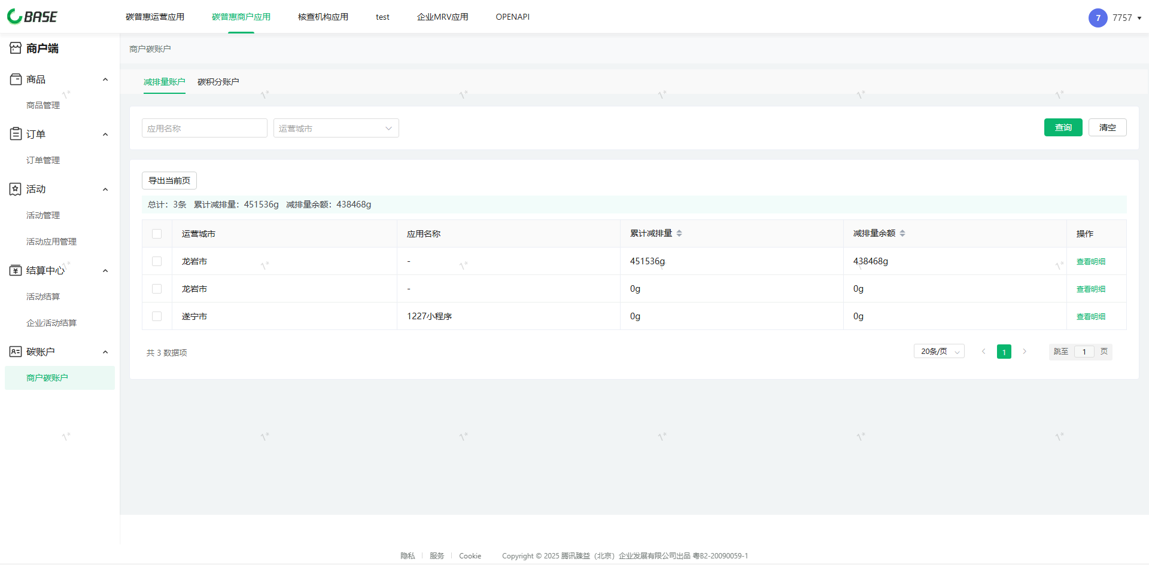Click the CBASE logo icon

click(15, 17)
